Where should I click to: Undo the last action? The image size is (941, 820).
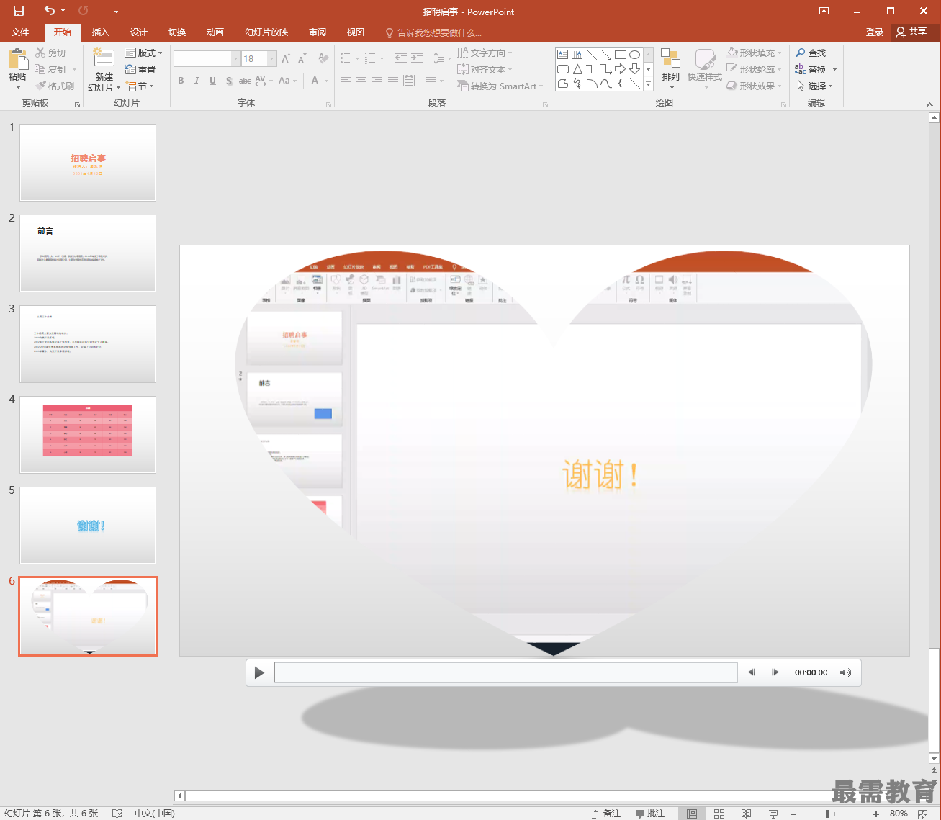point(49,11)
